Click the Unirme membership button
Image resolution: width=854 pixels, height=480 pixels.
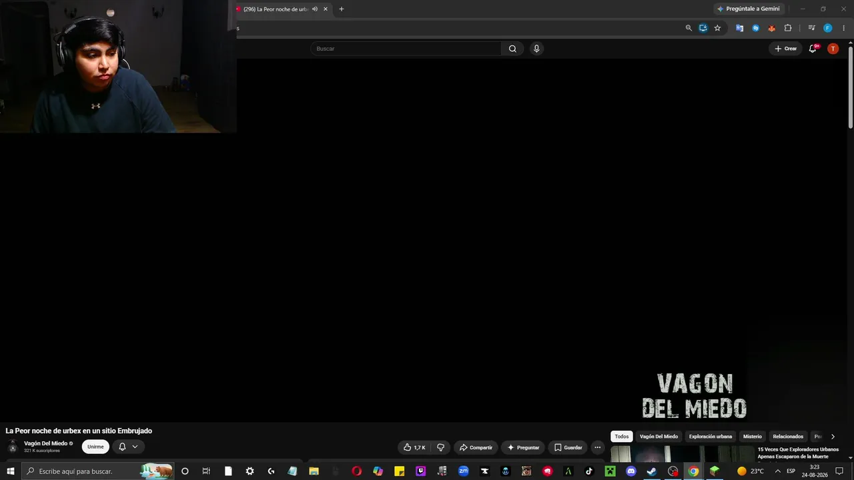[x=95, y=447]
